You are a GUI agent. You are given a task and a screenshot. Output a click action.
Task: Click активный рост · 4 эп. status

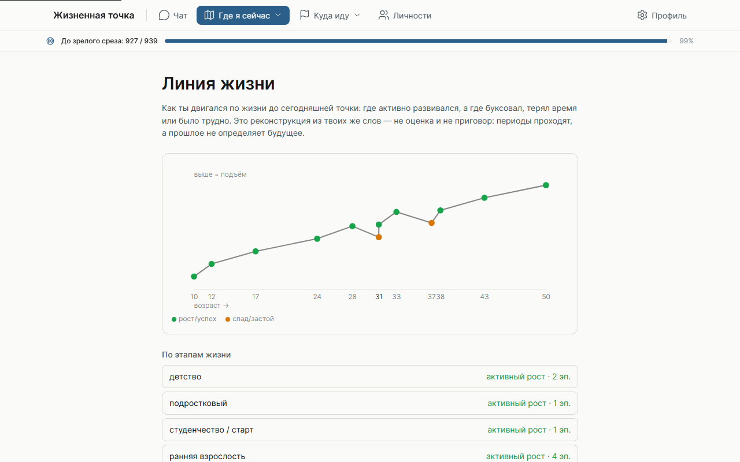pos(528,456)
